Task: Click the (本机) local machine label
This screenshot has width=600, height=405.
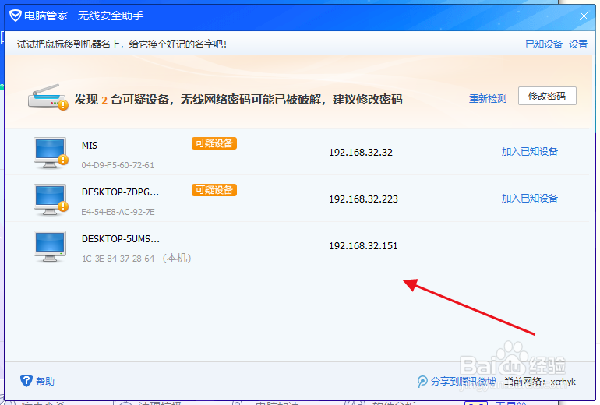Action: coord(177,258)
